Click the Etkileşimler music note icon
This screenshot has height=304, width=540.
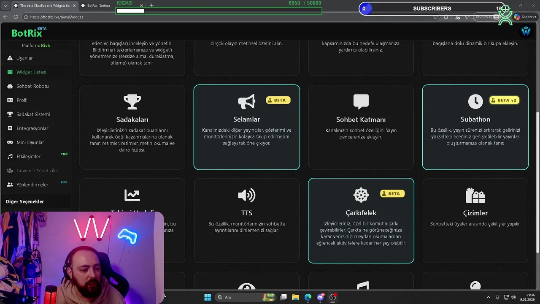tap(10, 157)
